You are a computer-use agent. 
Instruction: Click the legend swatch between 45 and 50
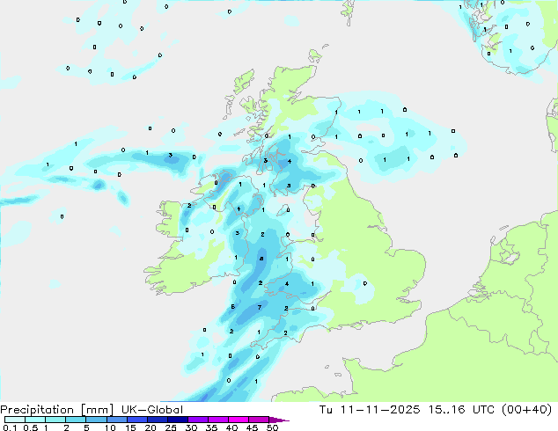(259, 420)
